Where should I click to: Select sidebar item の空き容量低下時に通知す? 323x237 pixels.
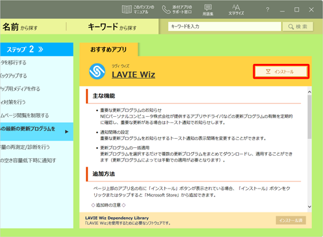(x=28, y=160)
